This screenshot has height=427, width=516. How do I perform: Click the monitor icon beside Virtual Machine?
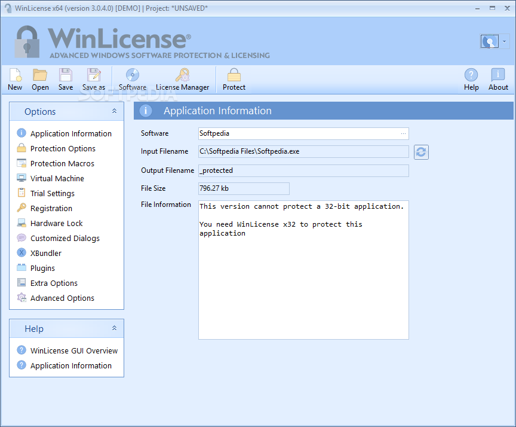(x=21, y=178)
